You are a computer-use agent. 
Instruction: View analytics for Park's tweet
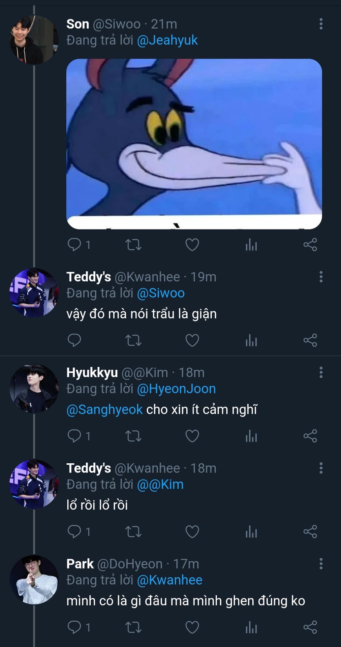[x=251, y=627]
